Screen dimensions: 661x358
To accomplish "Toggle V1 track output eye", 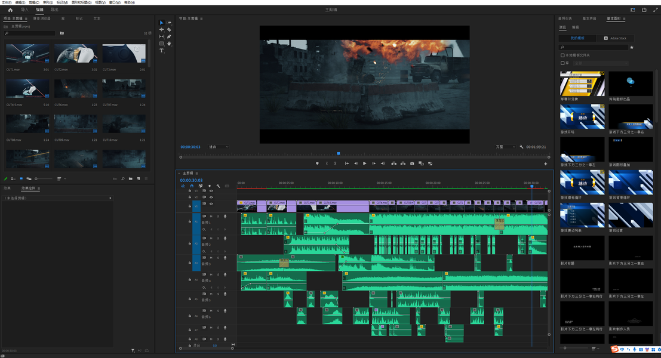I will [x=211, y=204].
